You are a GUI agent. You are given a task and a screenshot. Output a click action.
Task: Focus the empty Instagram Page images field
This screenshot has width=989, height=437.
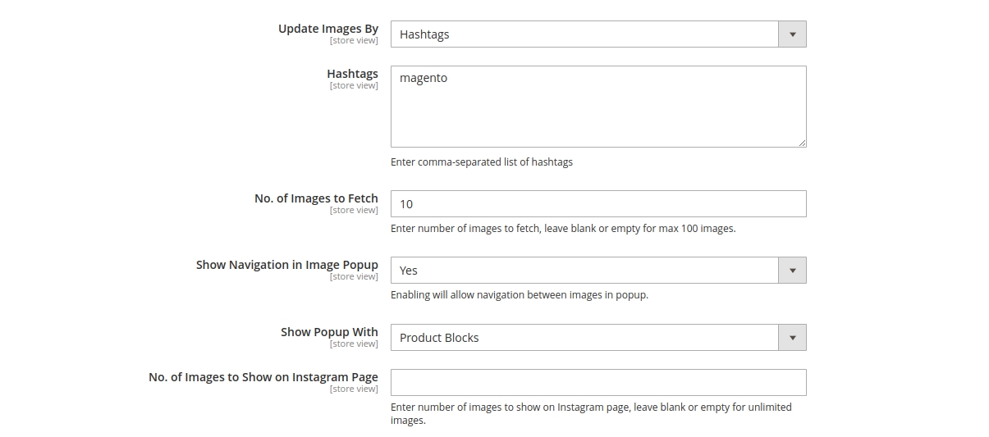pos(598,383)
